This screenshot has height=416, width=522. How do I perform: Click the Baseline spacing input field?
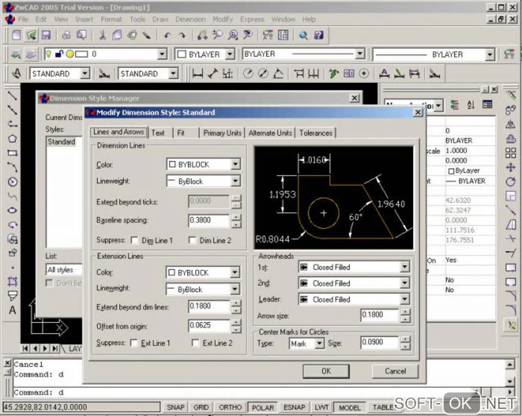tap(209, 221)
